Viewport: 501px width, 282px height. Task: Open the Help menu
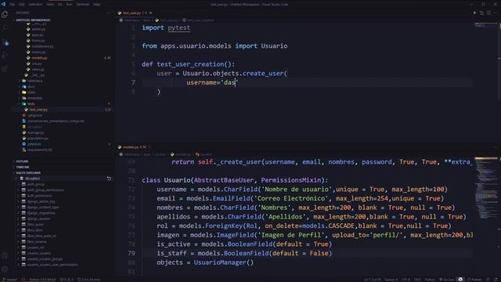tap(96, 5)
